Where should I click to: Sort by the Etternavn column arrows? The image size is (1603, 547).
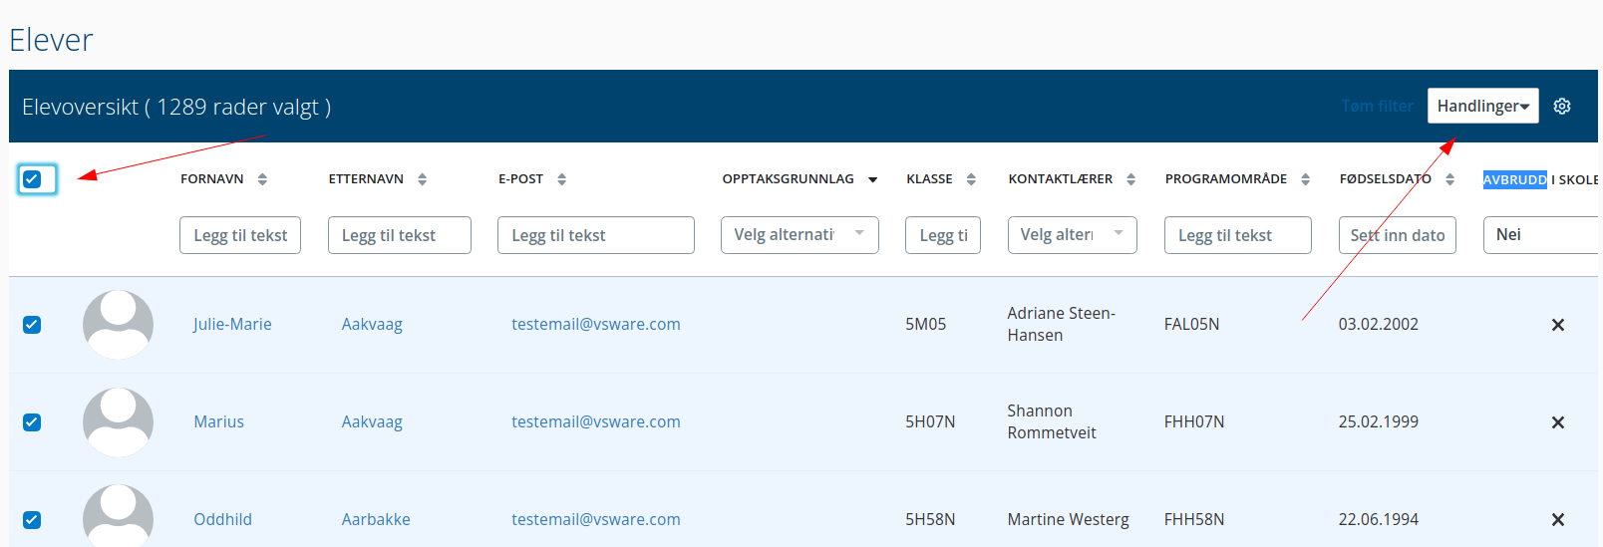[x=422, y=179]
